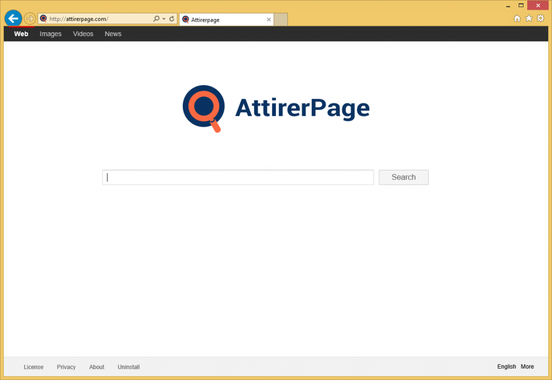Image resolution: width=552 pixels, height=380 pixels.
Task: Click the search magnifier in address bar
Action: coord(156,19)
